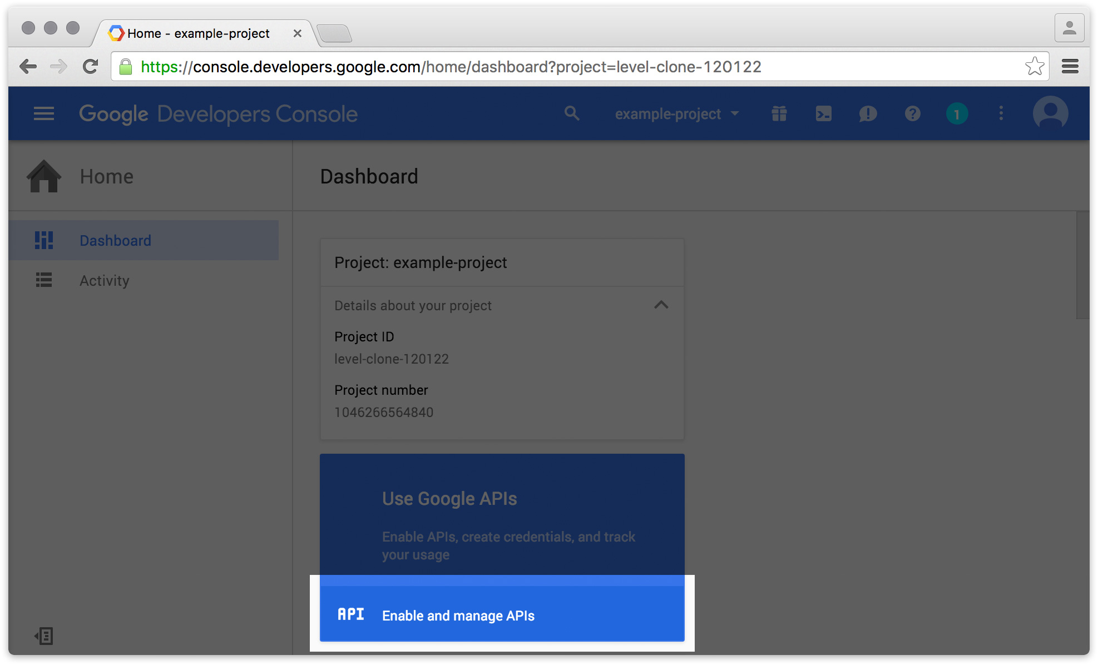This screenshot has width=1098, height=665.
Task: Open the hamburger navigation menu
Action: pyautogui.click(x=44, y=114)
